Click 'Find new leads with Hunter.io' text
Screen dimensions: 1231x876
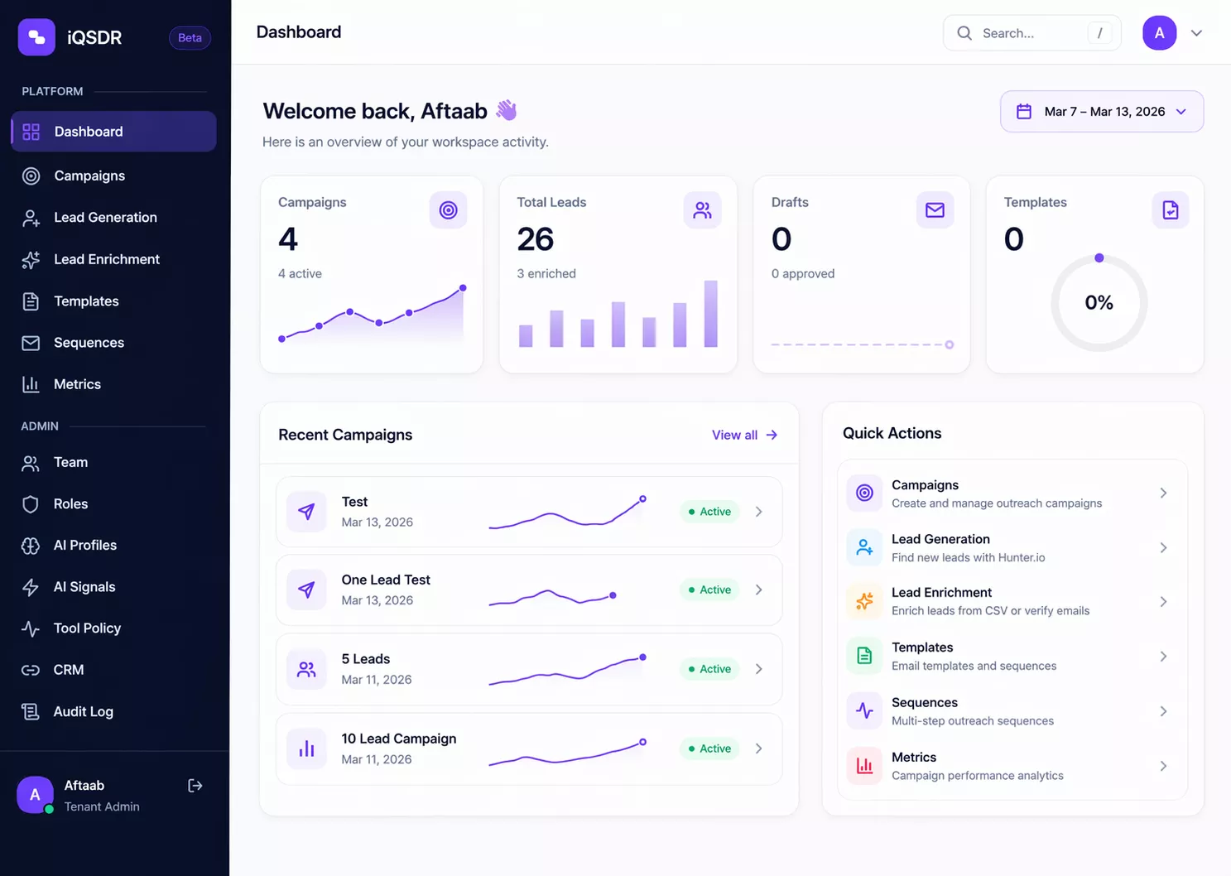(x=968, y=557)
